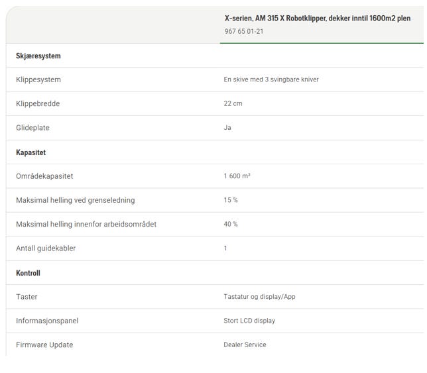The image size is (427, 373).
Task: Select 'Maksimal helling innenfor arbeidsområdet' label
Action: [x=86, y=224]
